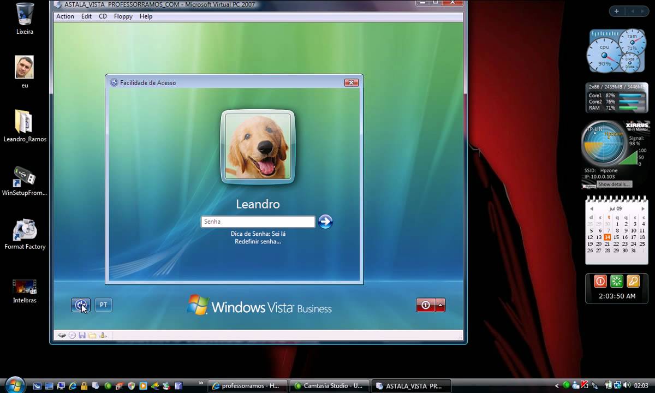655x393 pixels.
Task: Switch to professorramos Internet Explorer taskbar button
Action: coord(248,385)
